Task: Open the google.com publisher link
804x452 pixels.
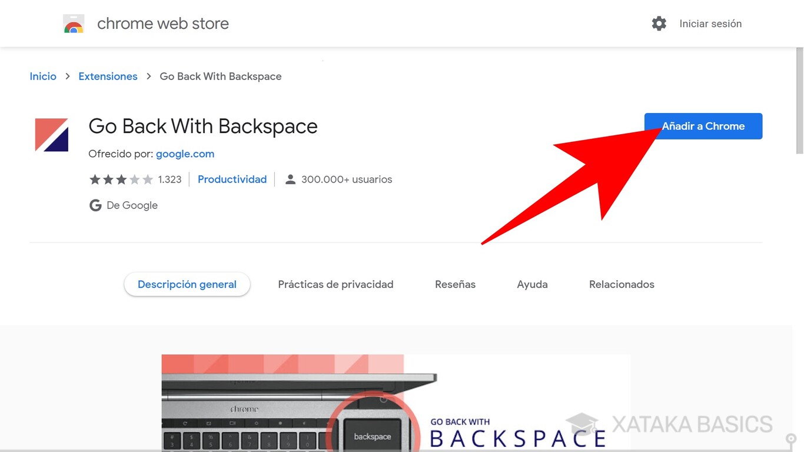Action: 185,154
